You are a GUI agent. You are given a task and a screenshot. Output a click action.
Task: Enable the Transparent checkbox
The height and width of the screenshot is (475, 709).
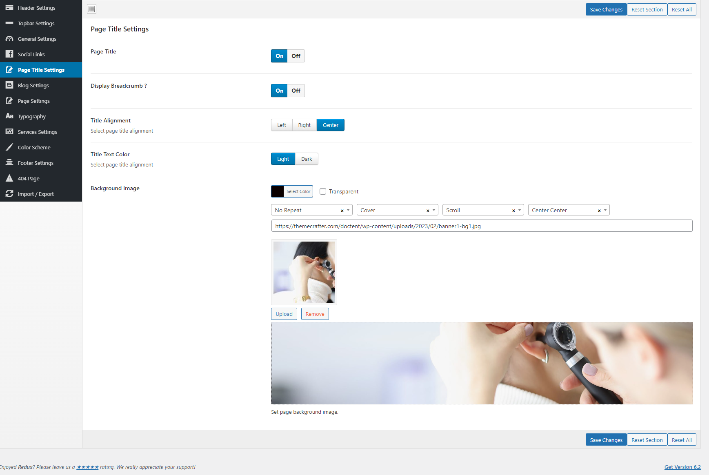(x=323, y=191)
